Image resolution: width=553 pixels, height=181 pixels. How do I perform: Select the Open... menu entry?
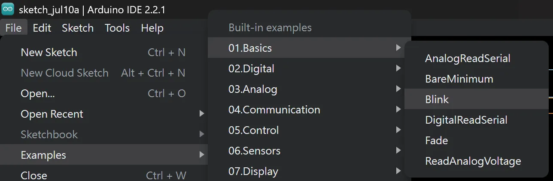coord(104,93)
